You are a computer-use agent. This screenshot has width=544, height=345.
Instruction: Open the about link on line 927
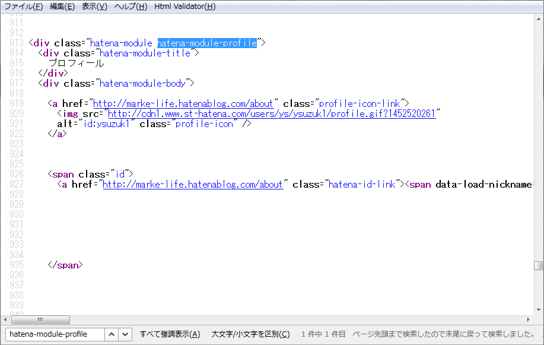(193, 184)
